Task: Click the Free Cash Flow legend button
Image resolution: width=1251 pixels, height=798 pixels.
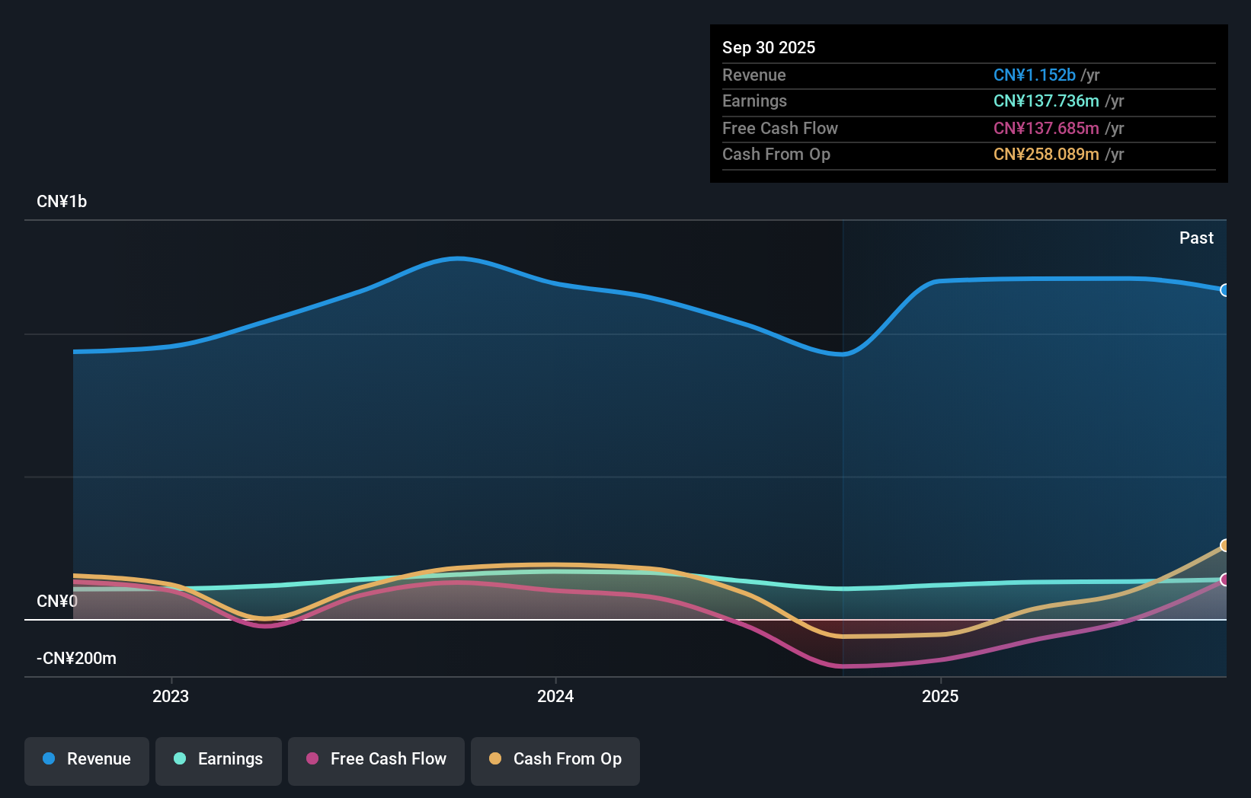Action: [x=376, y=759]
